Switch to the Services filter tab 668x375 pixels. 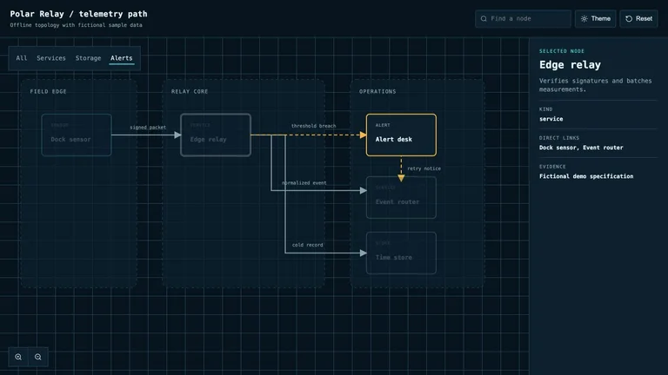coord(51,58)
